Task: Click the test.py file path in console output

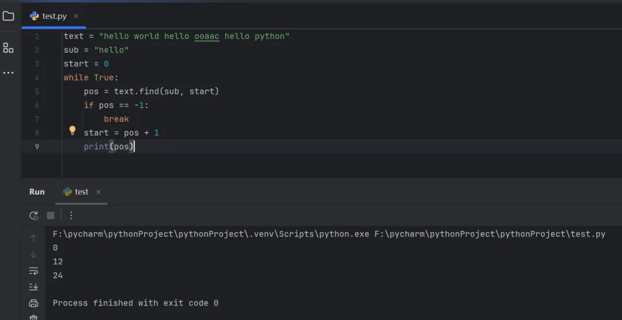Action: tap(490, 234)
